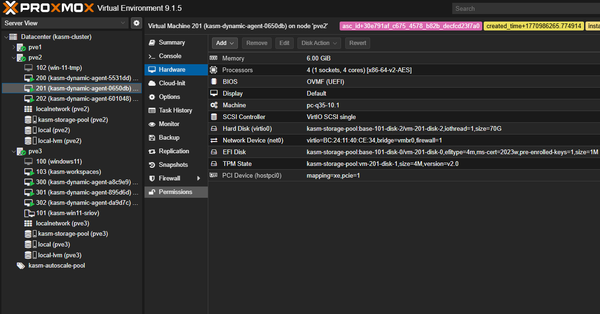Screen dimensions: 600x314
Task: Select VM 300 kasm-dynamic-agent-a8c9e9
Action: (72, 182)
